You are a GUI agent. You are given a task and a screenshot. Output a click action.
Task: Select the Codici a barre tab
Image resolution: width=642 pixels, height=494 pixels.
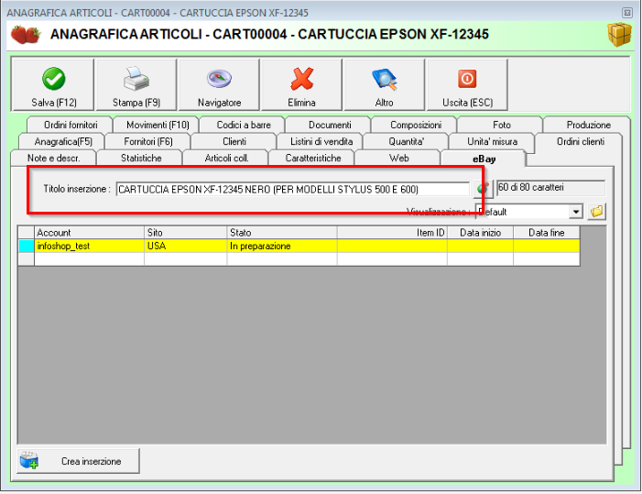244,125
